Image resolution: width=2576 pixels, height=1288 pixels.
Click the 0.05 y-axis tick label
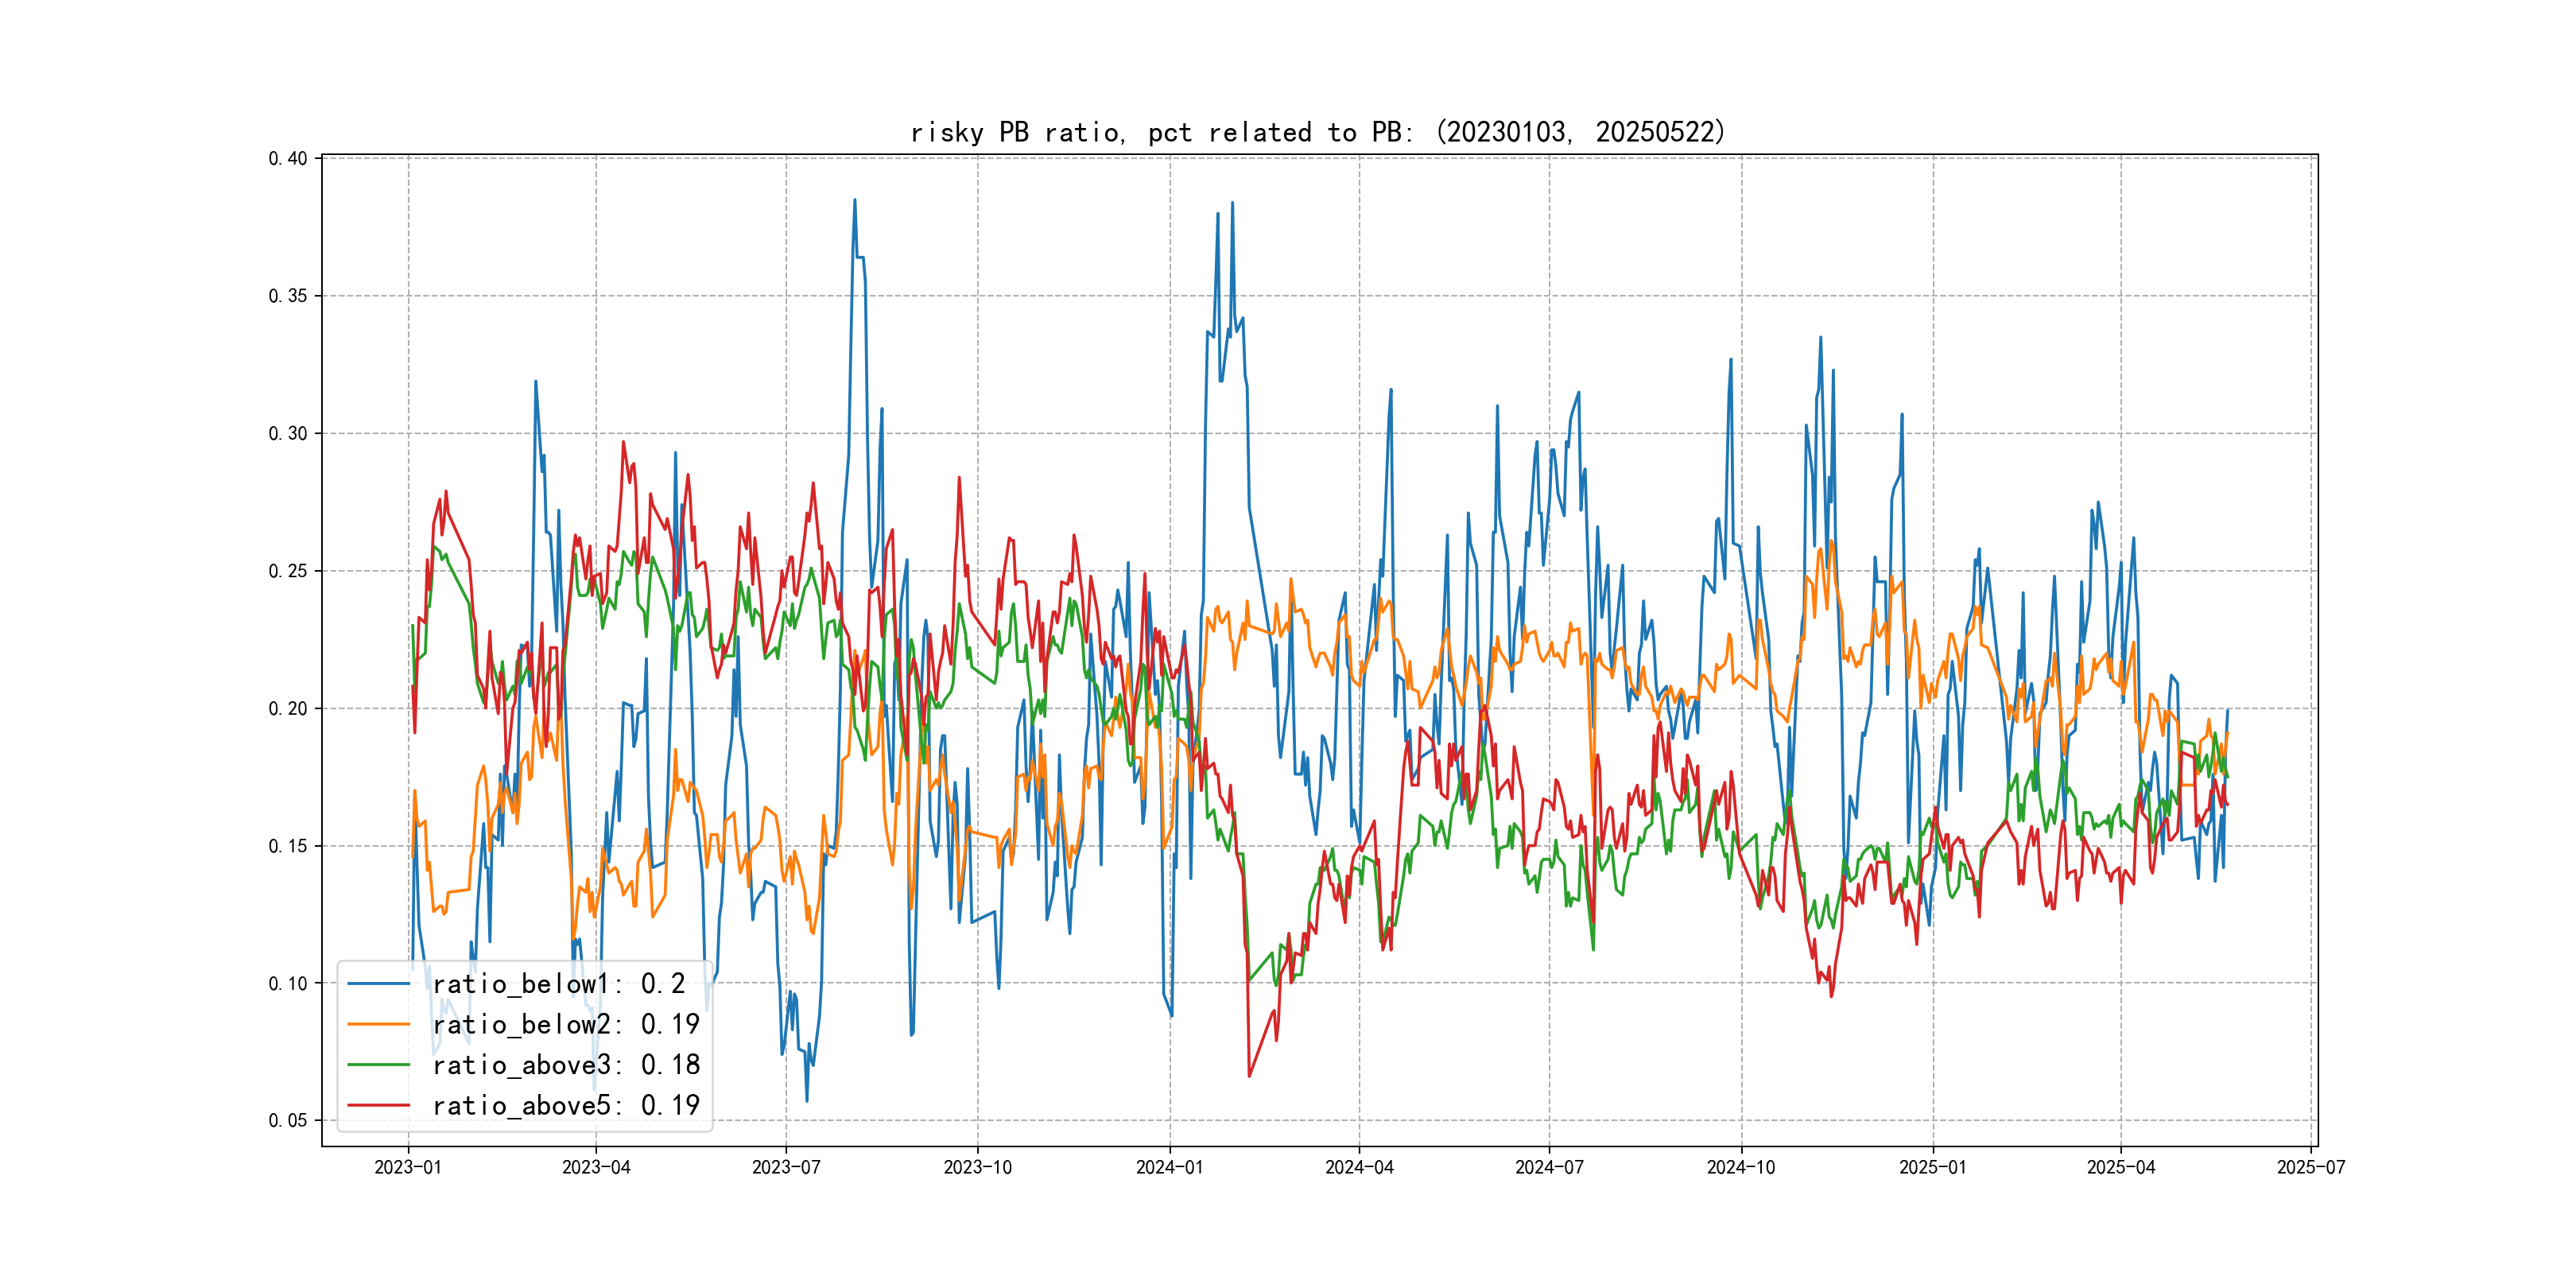click(x=288, y=1120)
